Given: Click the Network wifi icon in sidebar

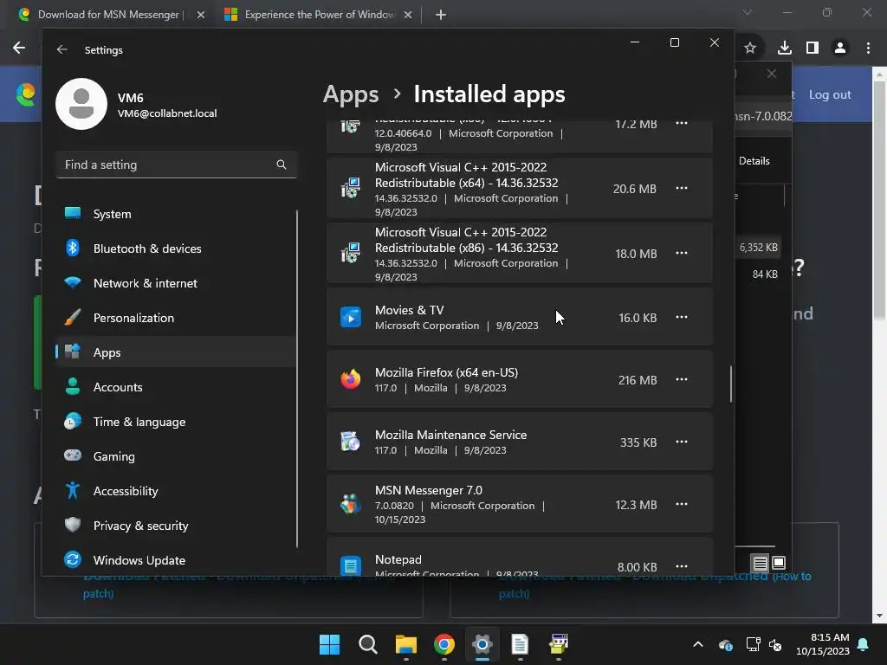Looking at the screenshot, I should tap(73, 282).
